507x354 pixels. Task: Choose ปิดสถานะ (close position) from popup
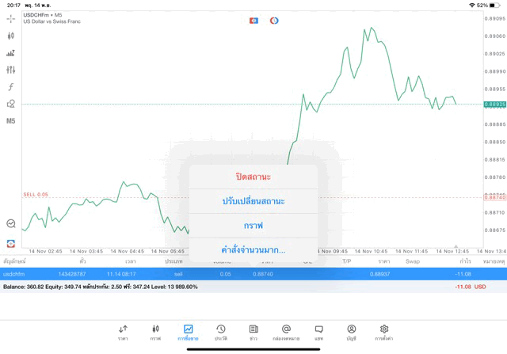coord(253,177)
